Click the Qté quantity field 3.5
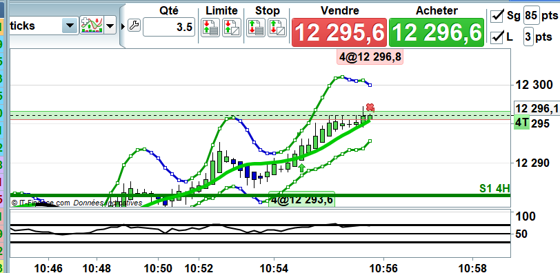 click(169, 27)
